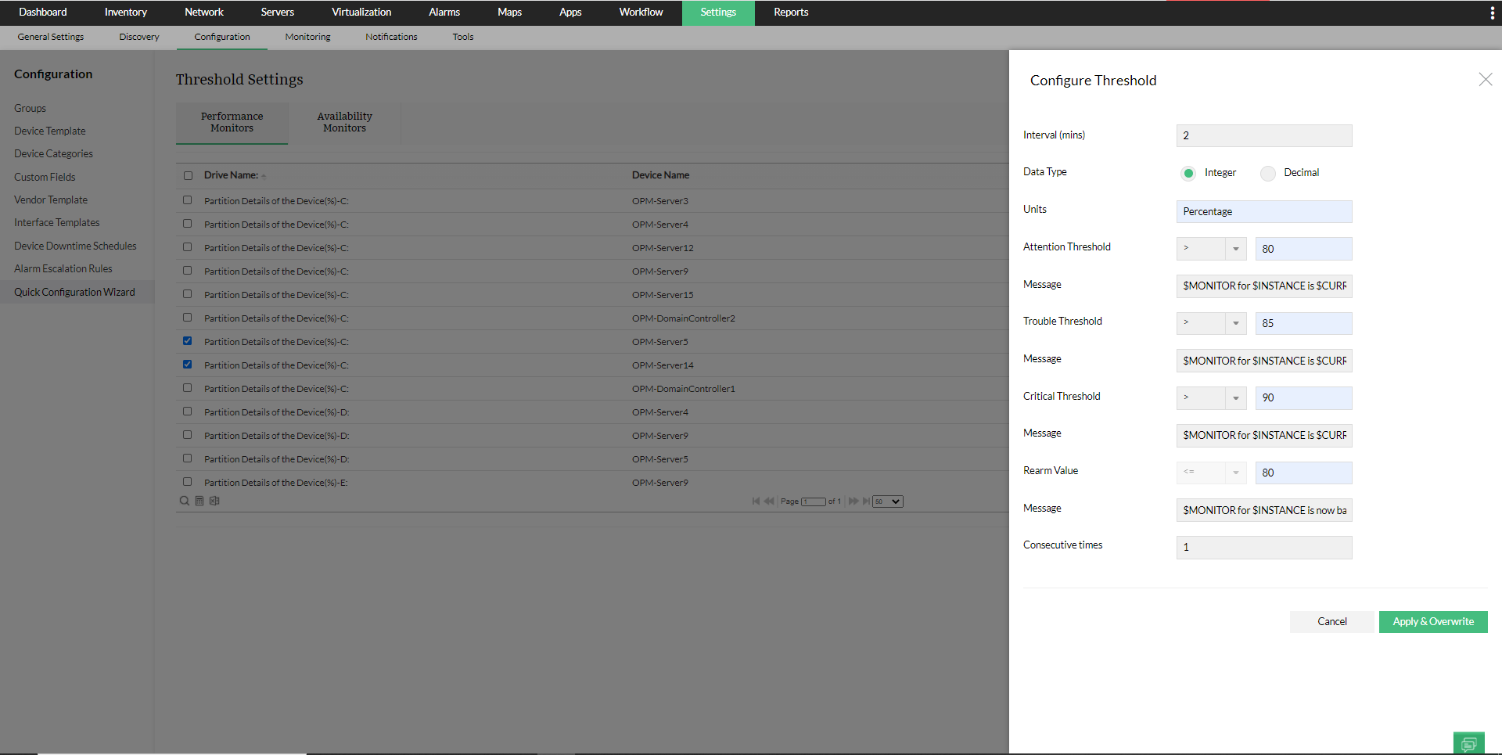
Task: Open the vertical ellipsis menu in top bar
Action: click(1493, 12)
